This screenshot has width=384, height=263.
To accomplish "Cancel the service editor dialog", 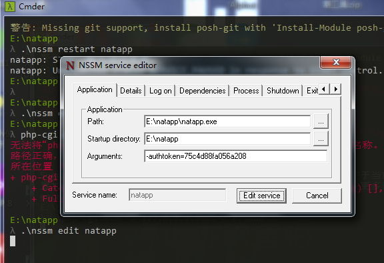I will (317, 196).
